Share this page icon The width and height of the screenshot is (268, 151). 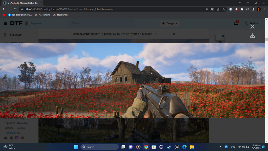(x=218, y=9)
